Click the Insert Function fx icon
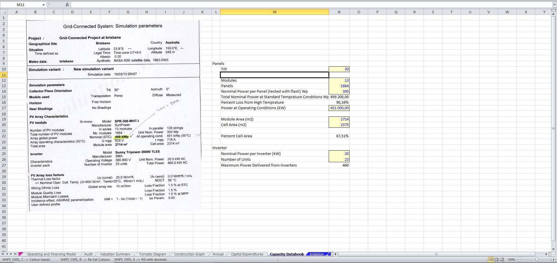The width and height of the screenshot is (557, 263). tap(67, 5)
